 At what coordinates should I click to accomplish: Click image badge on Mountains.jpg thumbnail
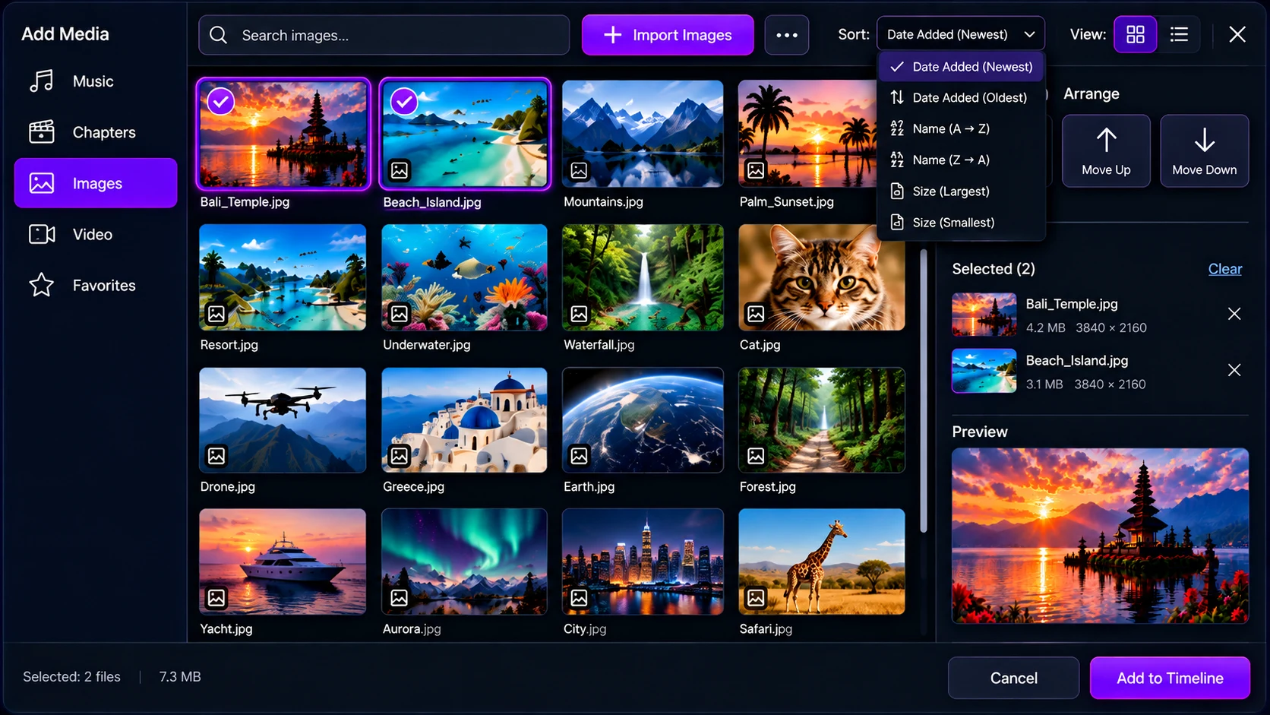click(579, 170)
